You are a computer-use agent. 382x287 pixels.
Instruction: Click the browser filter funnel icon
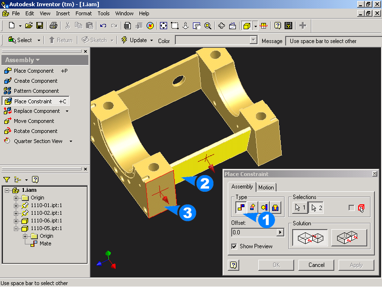tap(7, 179)
